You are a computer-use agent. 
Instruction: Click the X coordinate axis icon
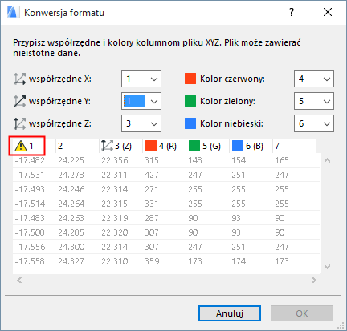coord(19,79)
